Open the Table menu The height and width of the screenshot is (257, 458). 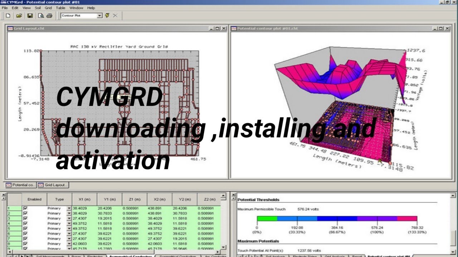pos(60,7)
